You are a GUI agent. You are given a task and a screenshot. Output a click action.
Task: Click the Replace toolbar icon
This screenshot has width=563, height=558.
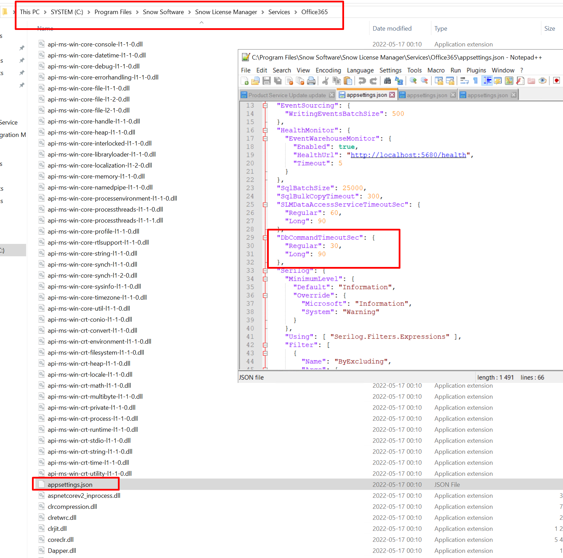(x=399, y=81)
